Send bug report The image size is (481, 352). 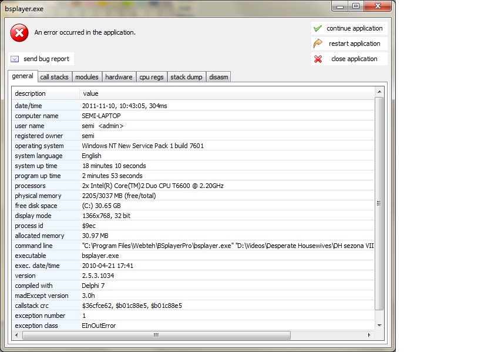click(x=41, y=59)
